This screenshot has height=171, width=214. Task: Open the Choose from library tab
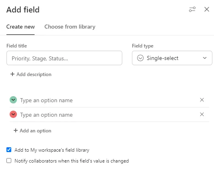pos(70,27)
